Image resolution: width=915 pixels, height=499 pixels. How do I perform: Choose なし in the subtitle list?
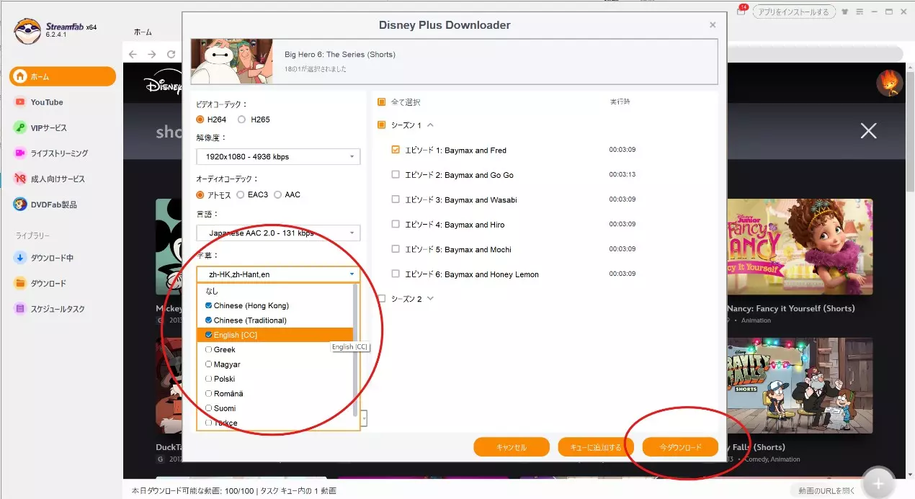tap(274, 291)
